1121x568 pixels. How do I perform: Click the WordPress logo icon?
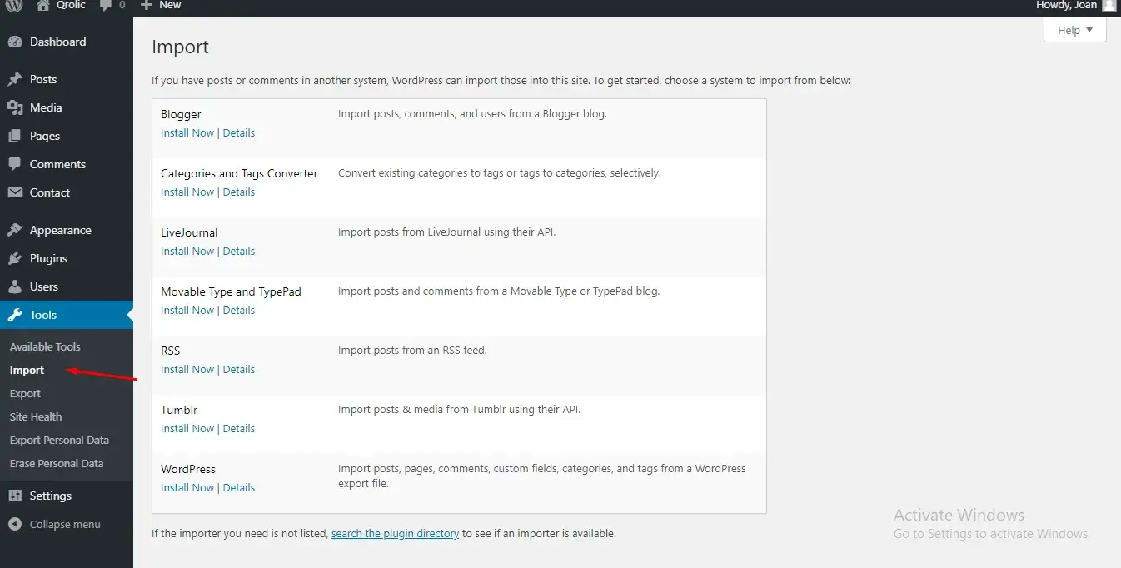pos(14,5)
